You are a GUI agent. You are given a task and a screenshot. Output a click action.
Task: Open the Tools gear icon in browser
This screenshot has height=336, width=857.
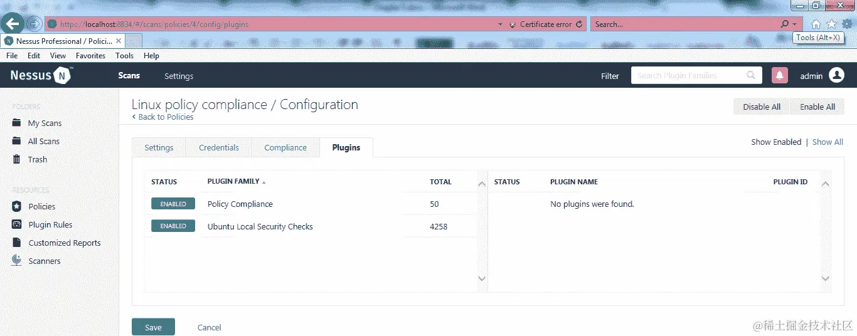click(x=847, y=24)
